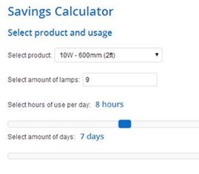
Task: Click the amount of days slider track
Action: pos(103,156)
